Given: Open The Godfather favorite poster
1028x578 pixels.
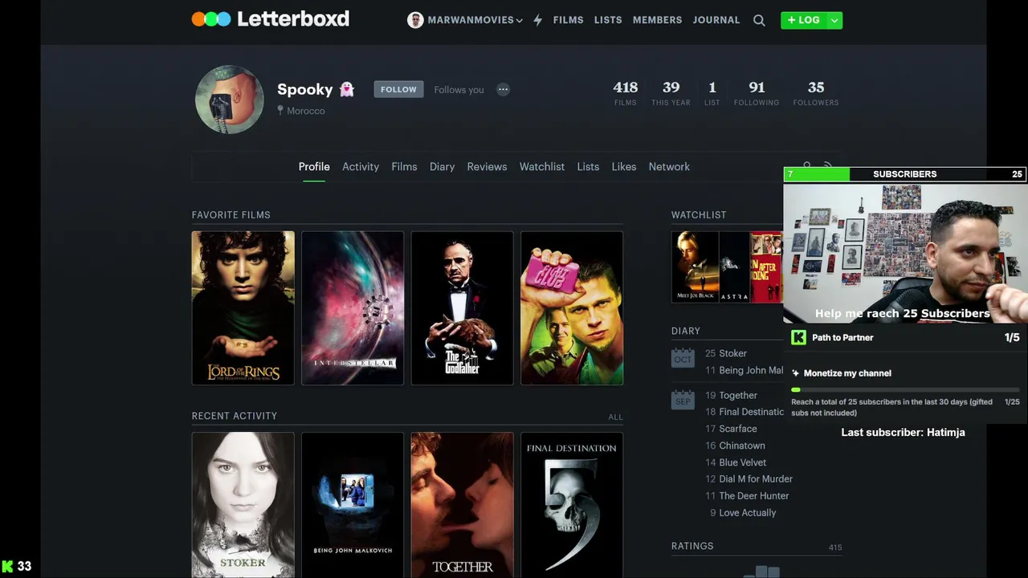Looking at the screenshot, I should click(x=462, y=308).
